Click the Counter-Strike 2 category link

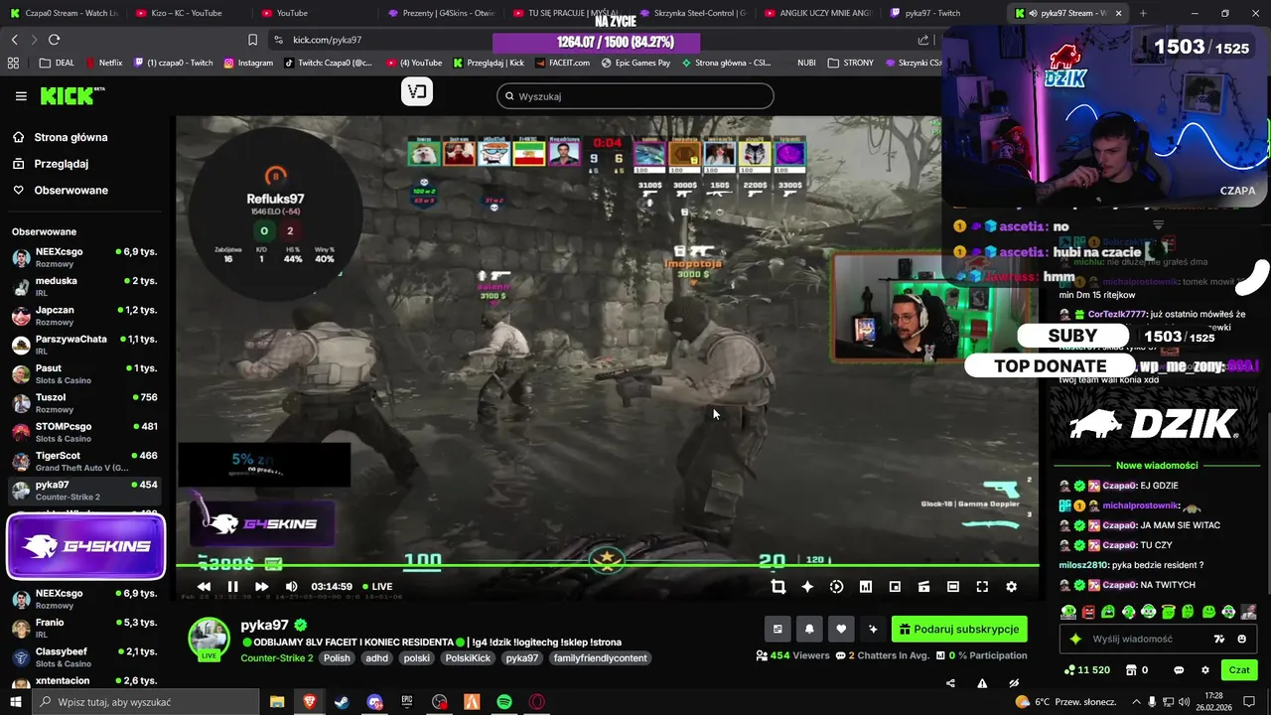click(x=277, y=658)
